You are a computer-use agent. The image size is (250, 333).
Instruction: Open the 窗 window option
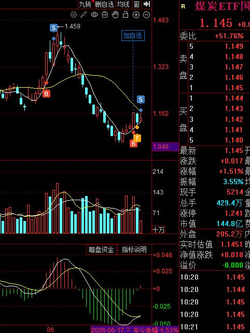tap(136, 4)
